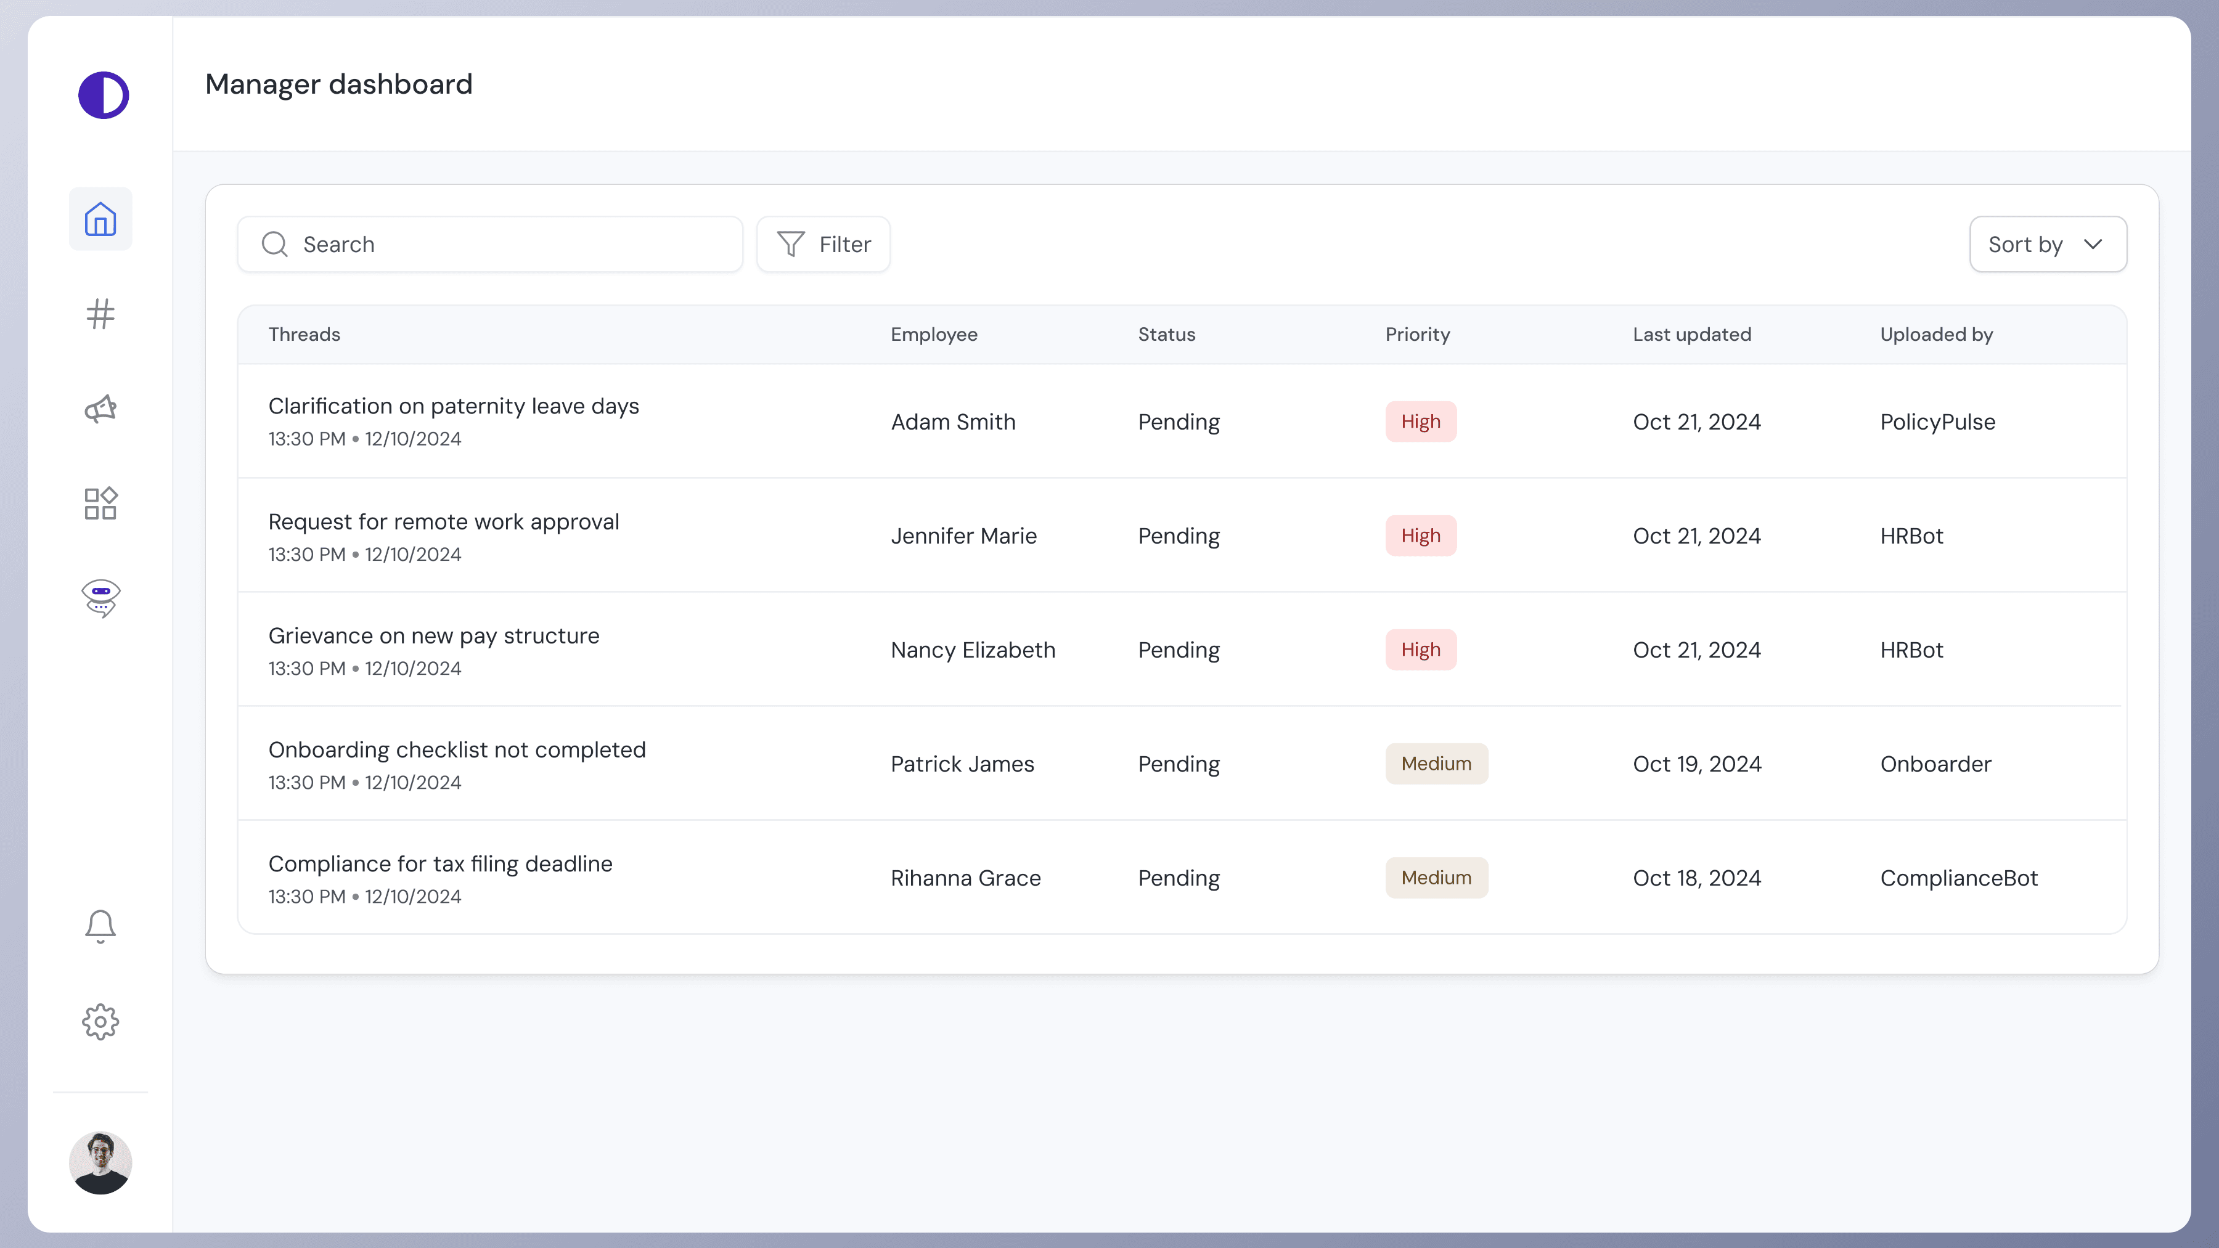Open the chatbot assistant icon
2219x1248 pixels.
(101, 598)
